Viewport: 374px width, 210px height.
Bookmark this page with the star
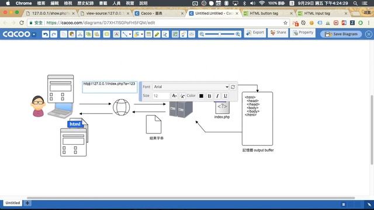[x=285, y=23]
